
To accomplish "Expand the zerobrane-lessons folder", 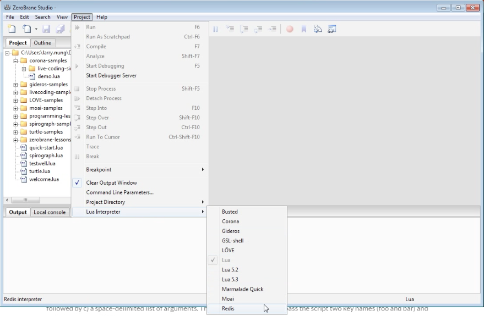I will point(15,140).
